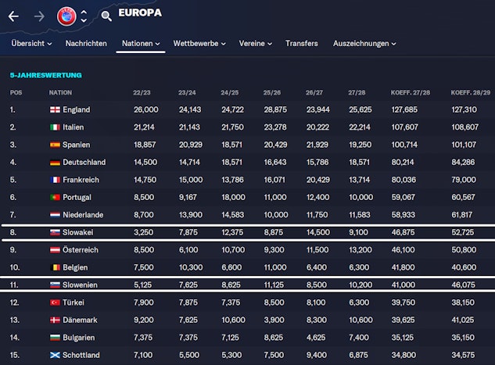The image size is (495, 365).
Task: Sort by KOEFF. 27/28 column header
Action: (410, 92)
